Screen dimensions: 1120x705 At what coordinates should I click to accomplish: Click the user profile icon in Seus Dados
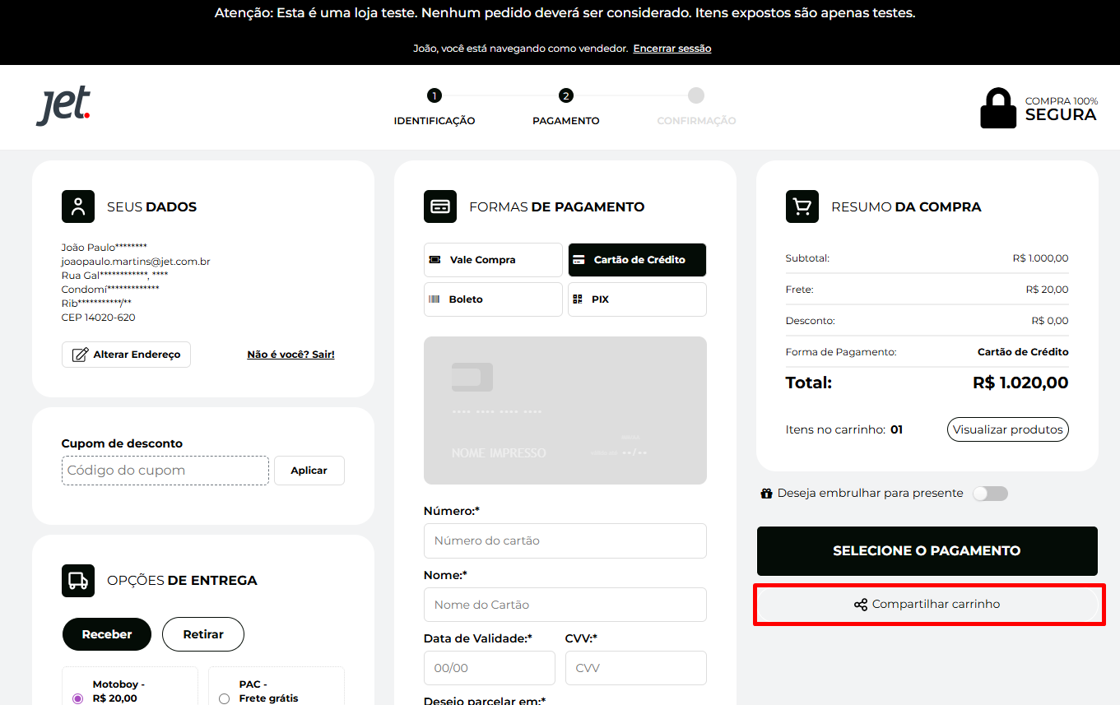tap(78, 206)
